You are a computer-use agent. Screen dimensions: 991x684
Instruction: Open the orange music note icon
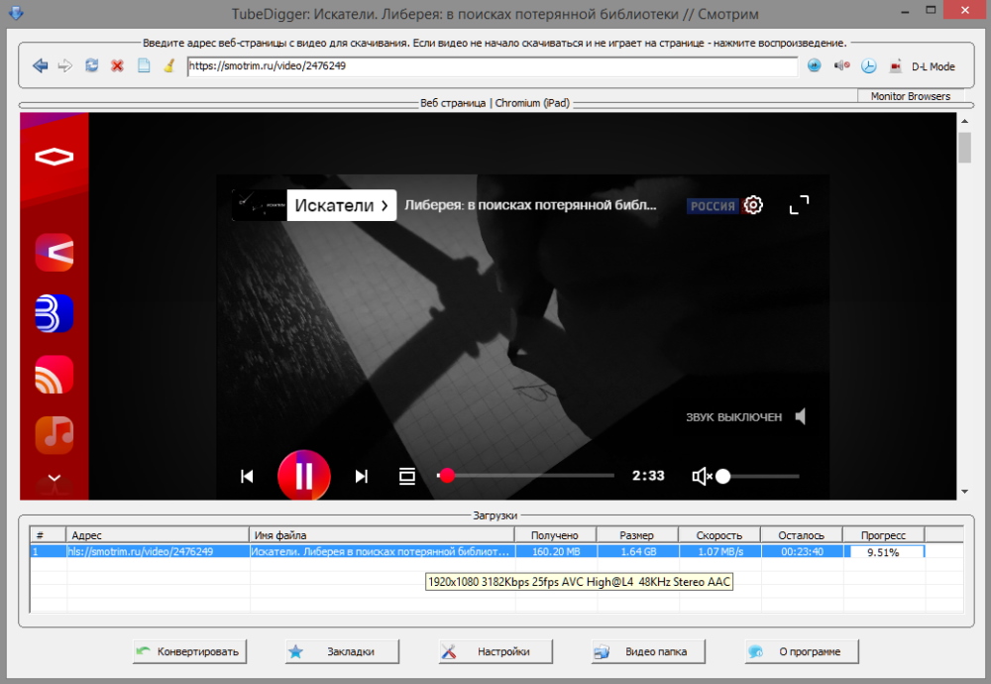pos(55,435)
